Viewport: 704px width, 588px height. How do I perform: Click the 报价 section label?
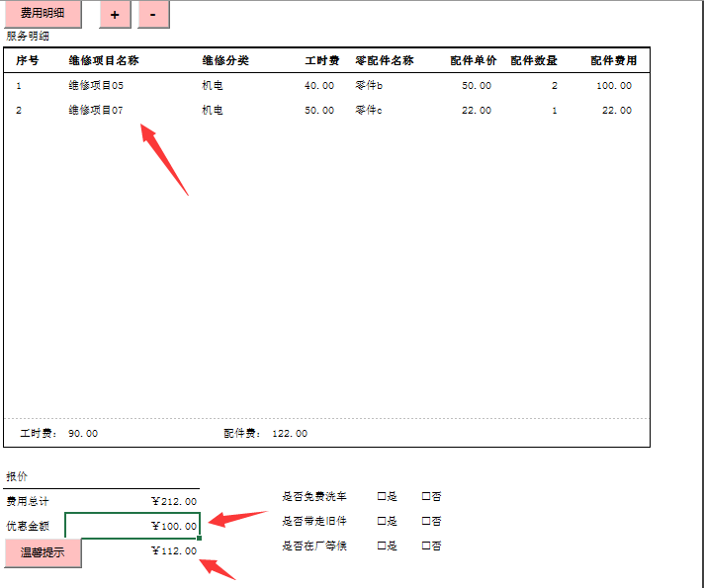point(17,476)
